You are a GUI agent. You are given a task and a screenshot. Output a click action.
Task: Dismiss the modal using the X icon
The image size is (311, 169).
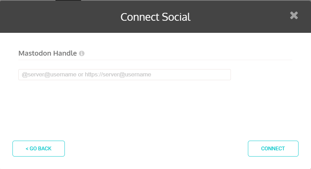pos(294,16)
